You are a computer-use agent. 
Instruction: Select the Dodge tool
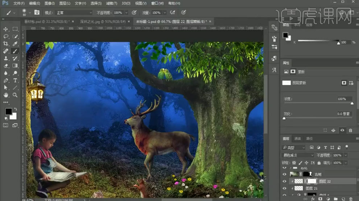tap(15, 73)
